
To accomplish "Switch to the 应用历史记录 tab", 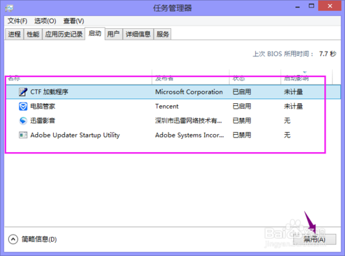I will 63,34.
